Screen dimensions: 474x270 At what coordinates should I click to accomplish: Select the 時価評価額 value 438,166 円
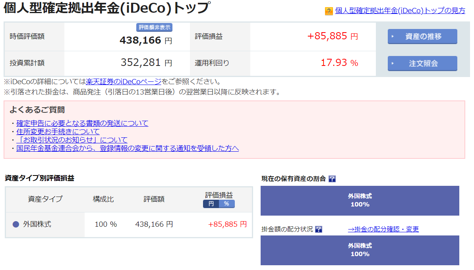pyautogui.click(x=146, y=40)
